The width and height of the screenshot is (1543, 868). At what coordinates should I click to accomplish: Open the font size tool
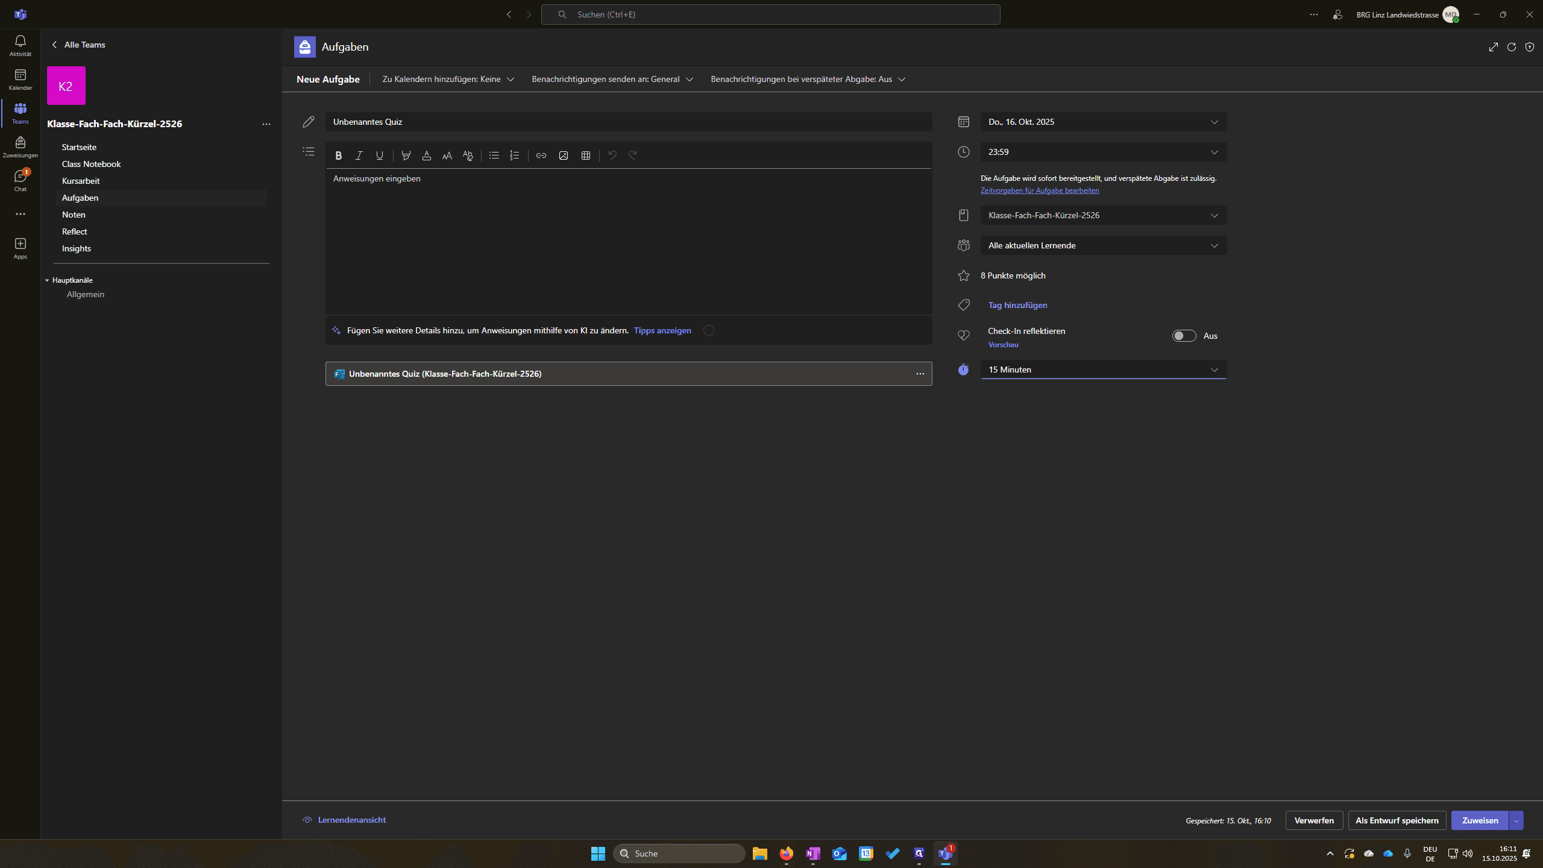click(447, 156)
